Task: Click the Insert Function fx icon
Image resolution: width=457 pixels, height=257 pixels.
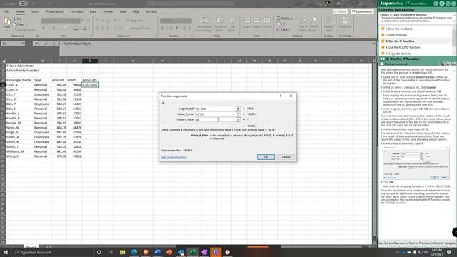Action: (x=54, y=44)
